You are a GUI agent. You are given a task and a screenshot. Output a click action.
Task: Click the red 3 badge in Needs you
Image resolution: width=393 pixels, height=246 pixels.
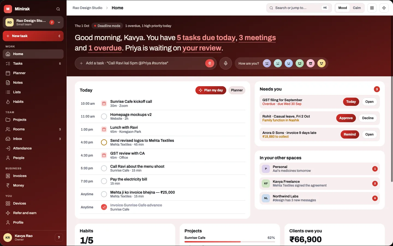coord(377,89)
